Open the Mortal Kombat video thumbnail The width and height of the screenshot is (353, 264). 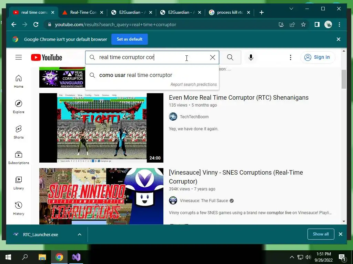click(x=101, y=128)
